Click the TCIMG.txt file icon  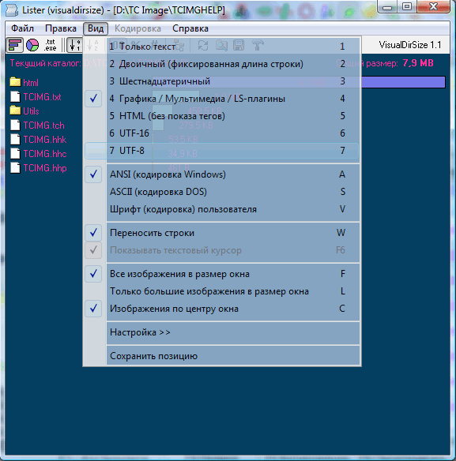coord(15,96)
